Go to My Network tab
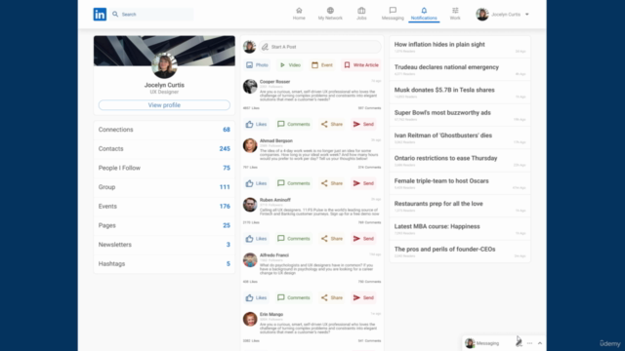This screenshot has width=625, height=351. coord(330,14)
